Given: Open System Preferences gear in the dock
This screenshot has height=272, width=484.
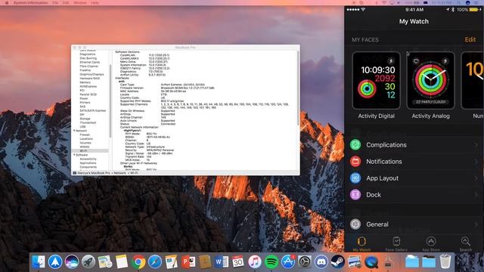Looking at the screenshot, I should pos(305,262).
